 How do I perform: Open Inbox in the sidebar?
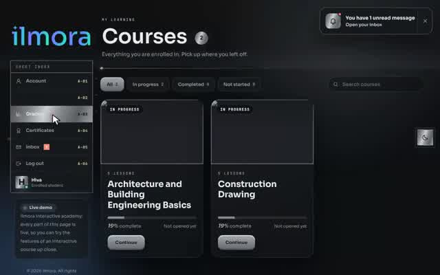click(x=52, y=146)
